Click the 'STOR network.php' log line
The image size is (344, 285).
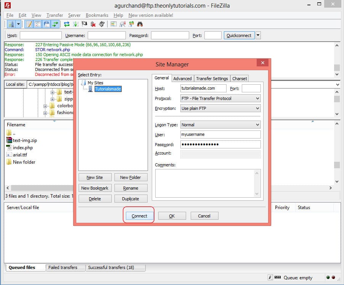[x=53, y=50]
